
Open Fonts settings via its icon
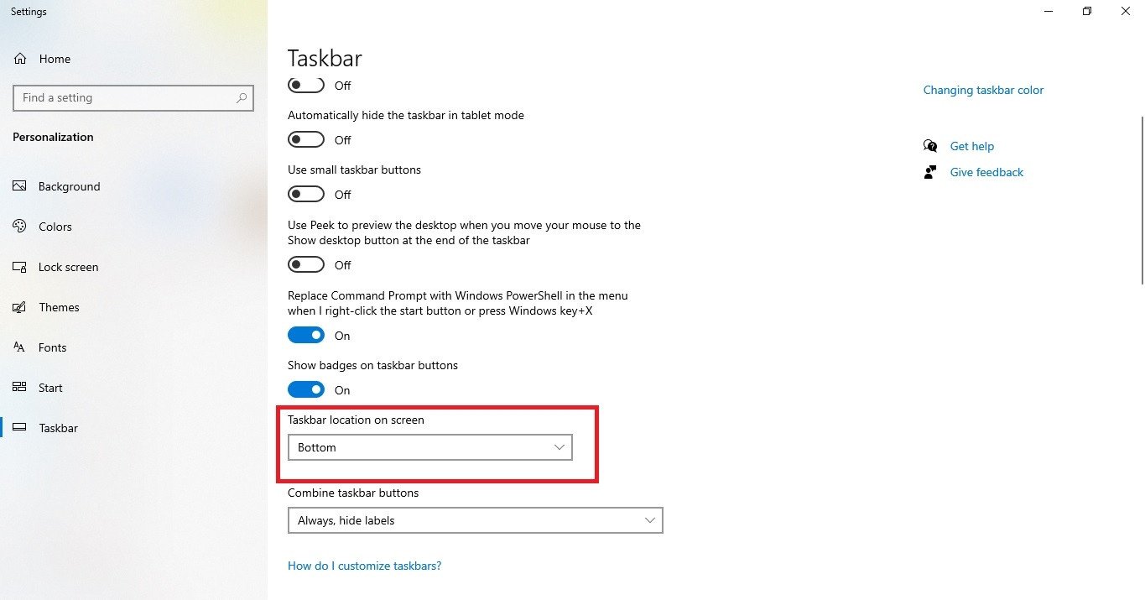click(19, 347)
